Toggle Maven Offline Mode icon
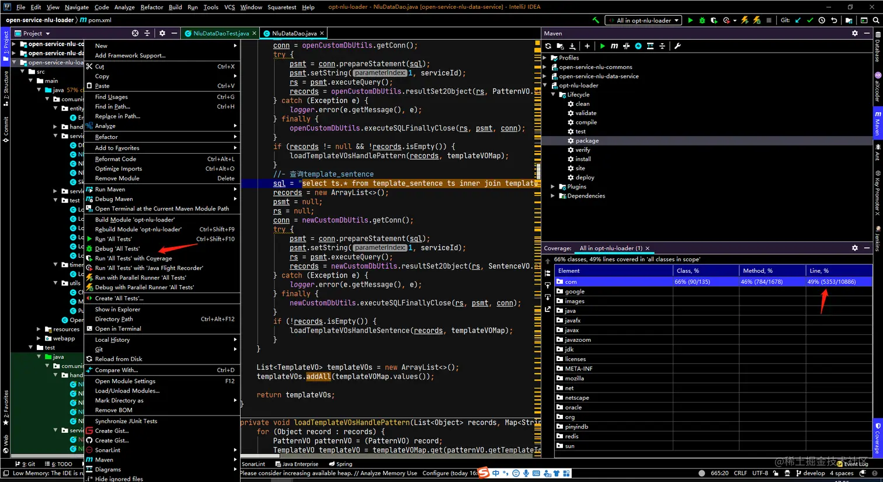The width and height of the screenshot is (883, 482). click(x=626, y=46)
